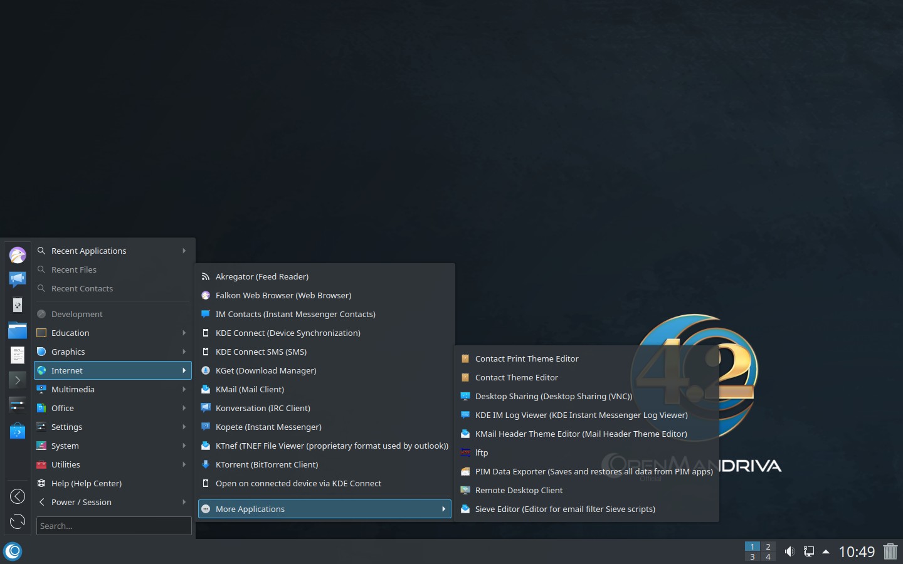The image size is (903, 564).
Task: Switch to virtual desktop 4 in pager
Action: tap(768, 557)
